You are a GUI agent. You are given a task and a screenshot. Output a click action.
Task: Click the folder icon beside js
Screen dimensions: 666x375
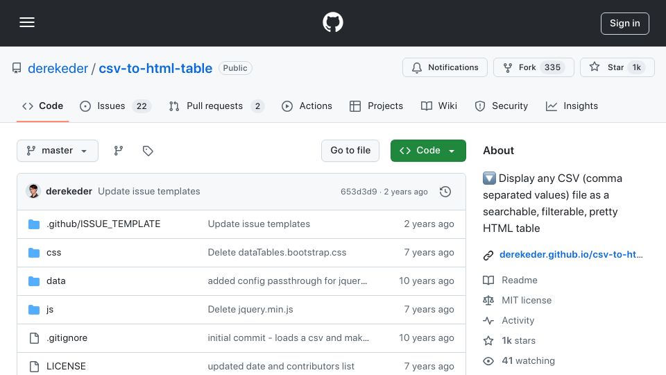click(34, 310)
